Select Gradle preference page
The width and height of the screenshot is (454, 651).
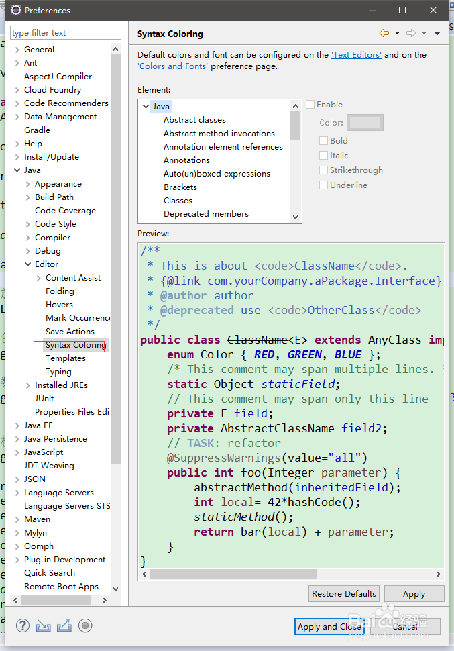click(37, 130)
